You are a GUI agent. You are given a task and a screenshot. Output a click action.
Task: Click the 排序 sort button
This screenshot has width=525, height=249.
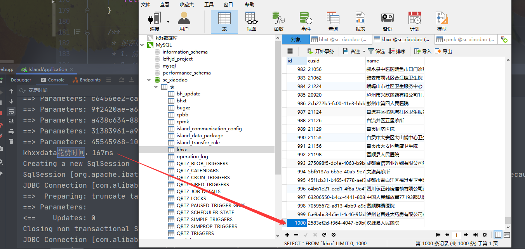pyautogui.click(x=397, y=51)
